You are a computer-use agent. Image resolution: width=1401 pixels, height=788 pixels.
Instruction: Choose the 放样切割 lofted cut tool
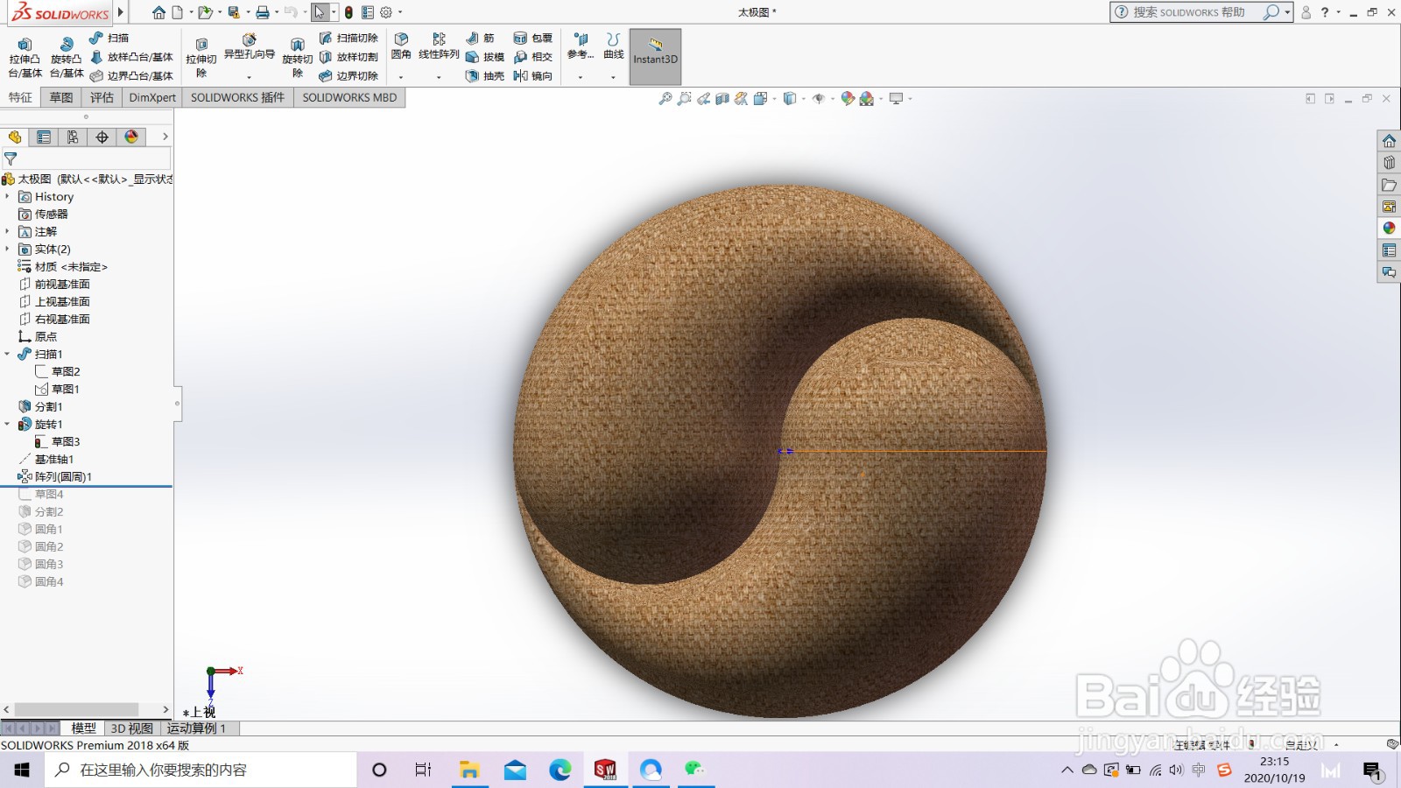pyautogui.click(x=348, y=57)
